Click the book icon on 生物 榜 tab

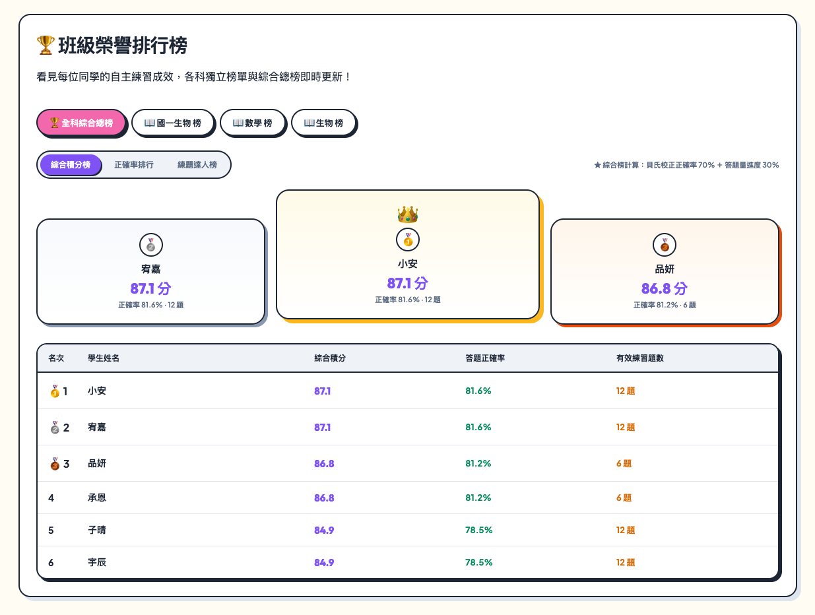click(x=310, y=123)
